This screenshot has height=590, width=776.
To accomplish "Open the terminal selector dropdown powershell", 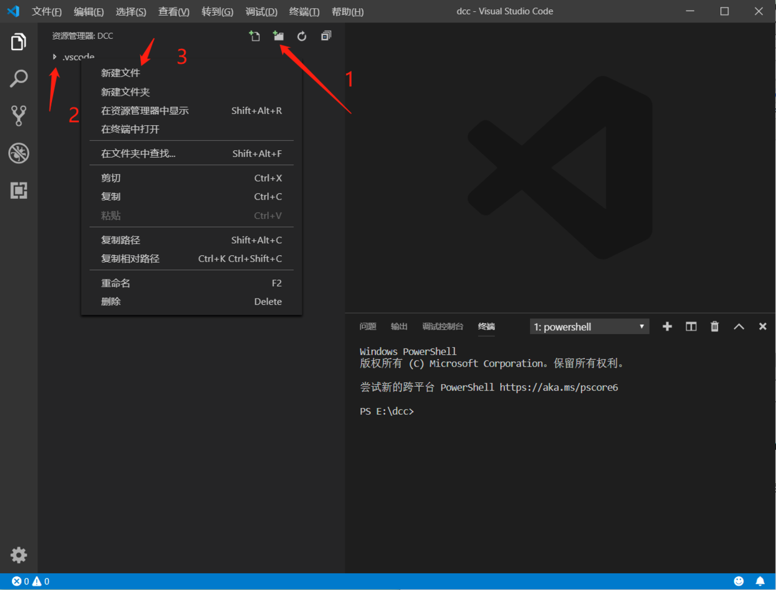I will (590, 327).
